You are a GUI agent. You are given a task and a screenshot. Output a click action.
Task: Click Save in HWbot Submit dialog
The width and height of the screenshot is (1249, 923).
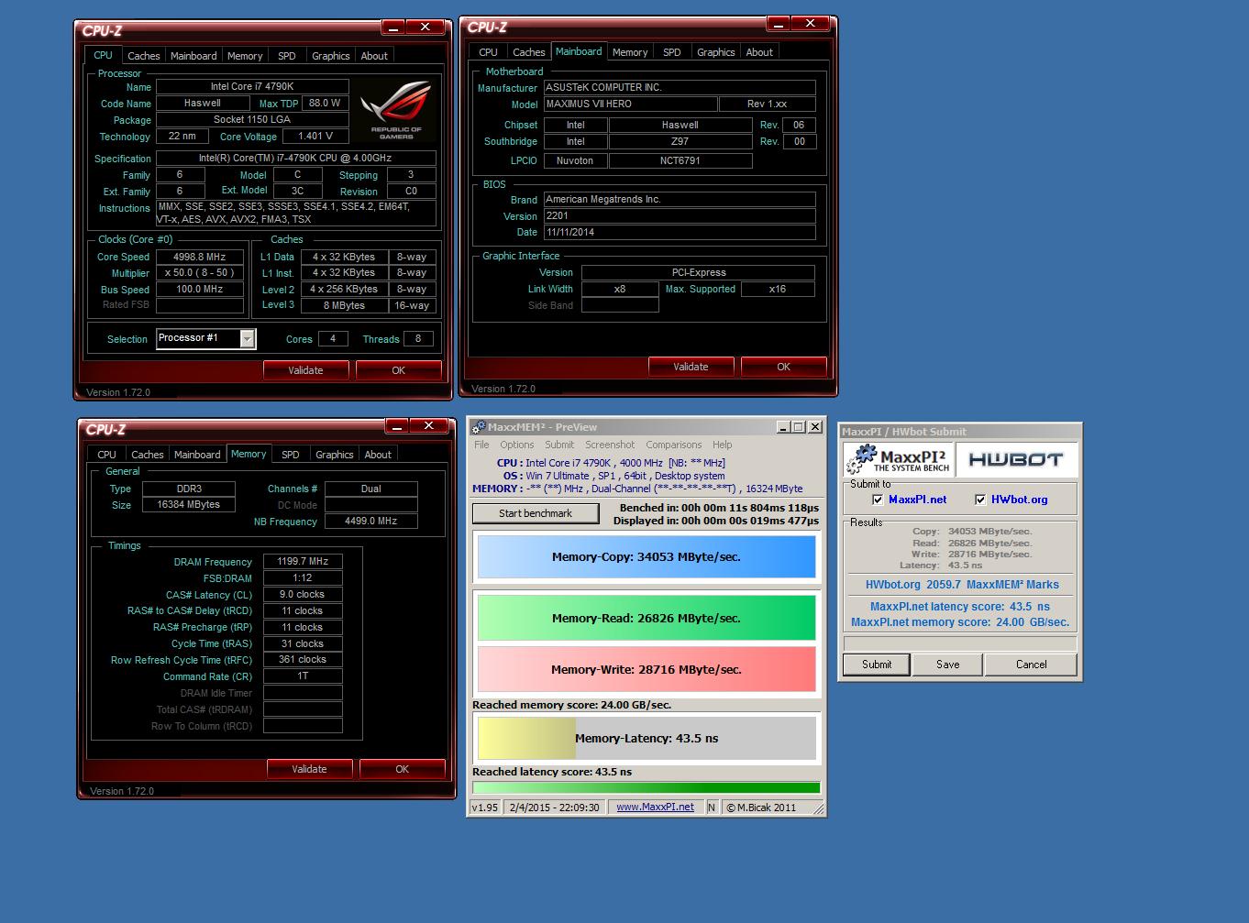pos(948,665)
